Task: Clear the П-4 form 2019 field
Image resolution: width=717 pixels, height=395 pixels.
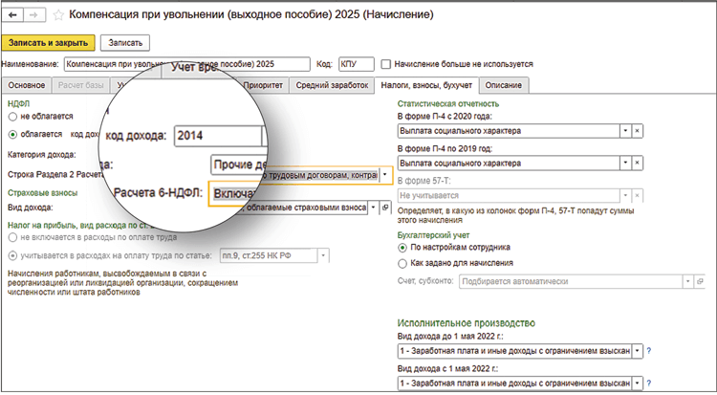Action: click(x=638, y=164)
